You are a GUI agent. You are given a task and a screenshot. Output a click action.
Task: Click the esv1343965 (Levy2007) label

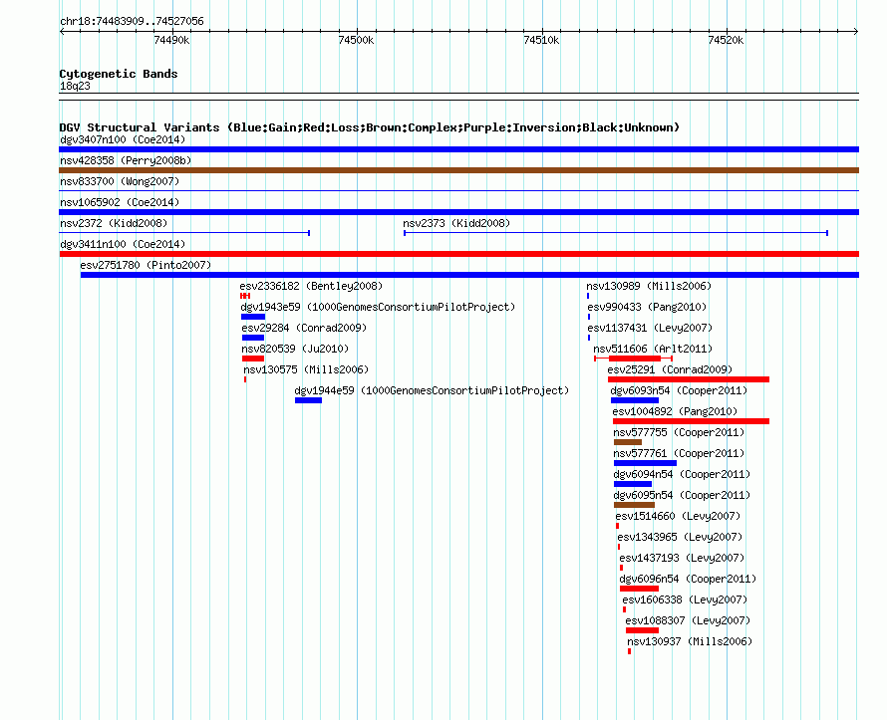point(680,537)
